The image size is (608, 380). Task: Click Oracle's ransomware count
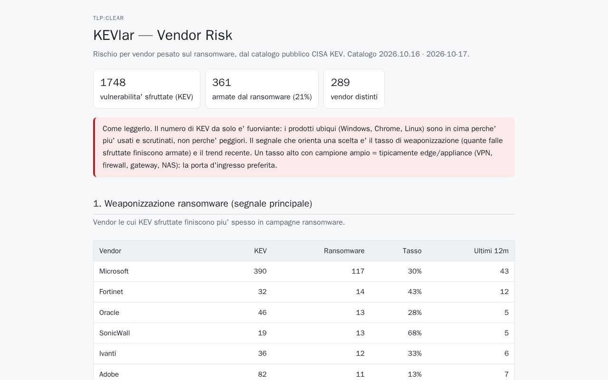pos(361,313)
